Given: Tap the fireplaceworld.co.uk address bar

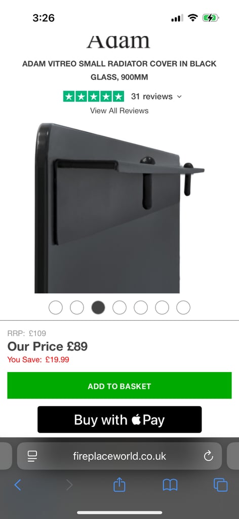Looking at the screenshot, I should pyautogui.click(x=119, y=456).
